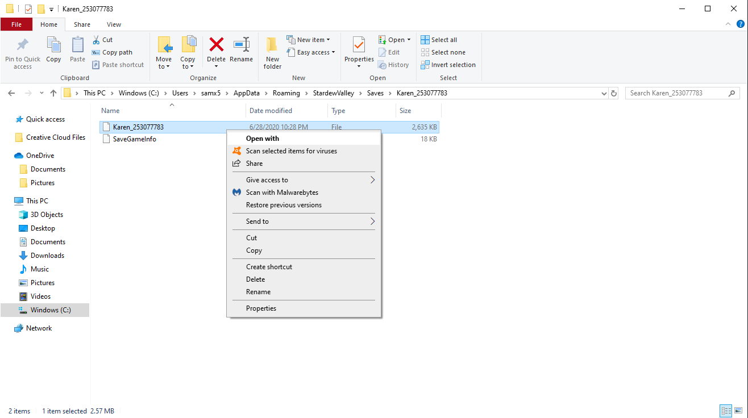Expand the Easy access dropdown

(x=310, y=52)
